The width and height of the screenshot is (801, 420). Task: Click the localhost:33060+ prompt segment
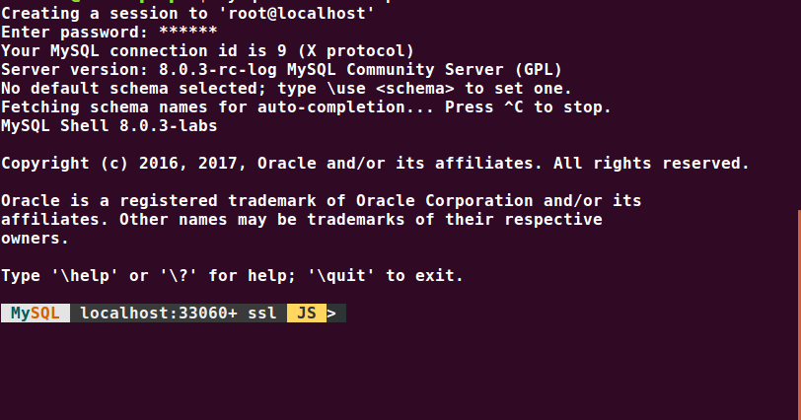pyautogui.click(x=159, y=313)
